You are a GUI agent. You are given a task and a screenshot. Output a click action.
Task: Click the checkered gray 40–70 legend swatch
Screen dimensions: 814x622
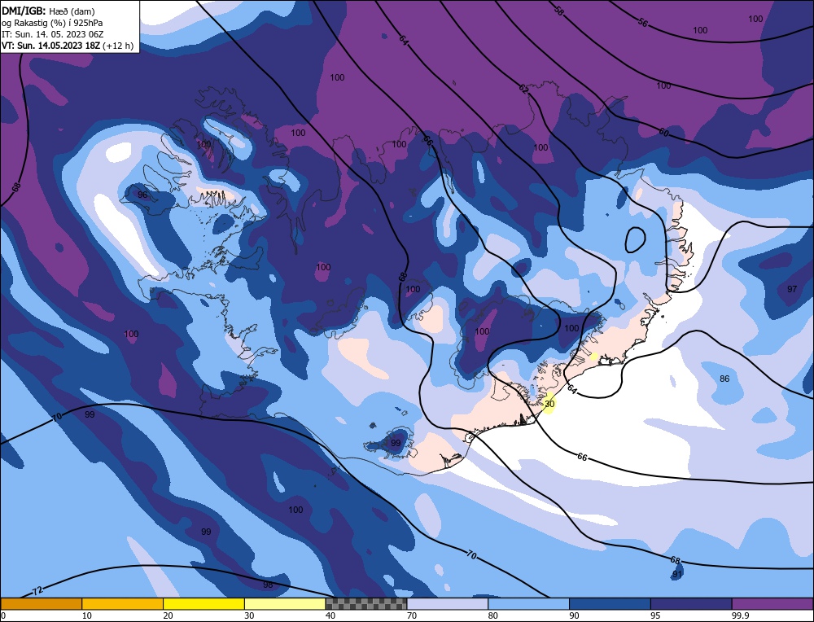[x=366, y=604]
